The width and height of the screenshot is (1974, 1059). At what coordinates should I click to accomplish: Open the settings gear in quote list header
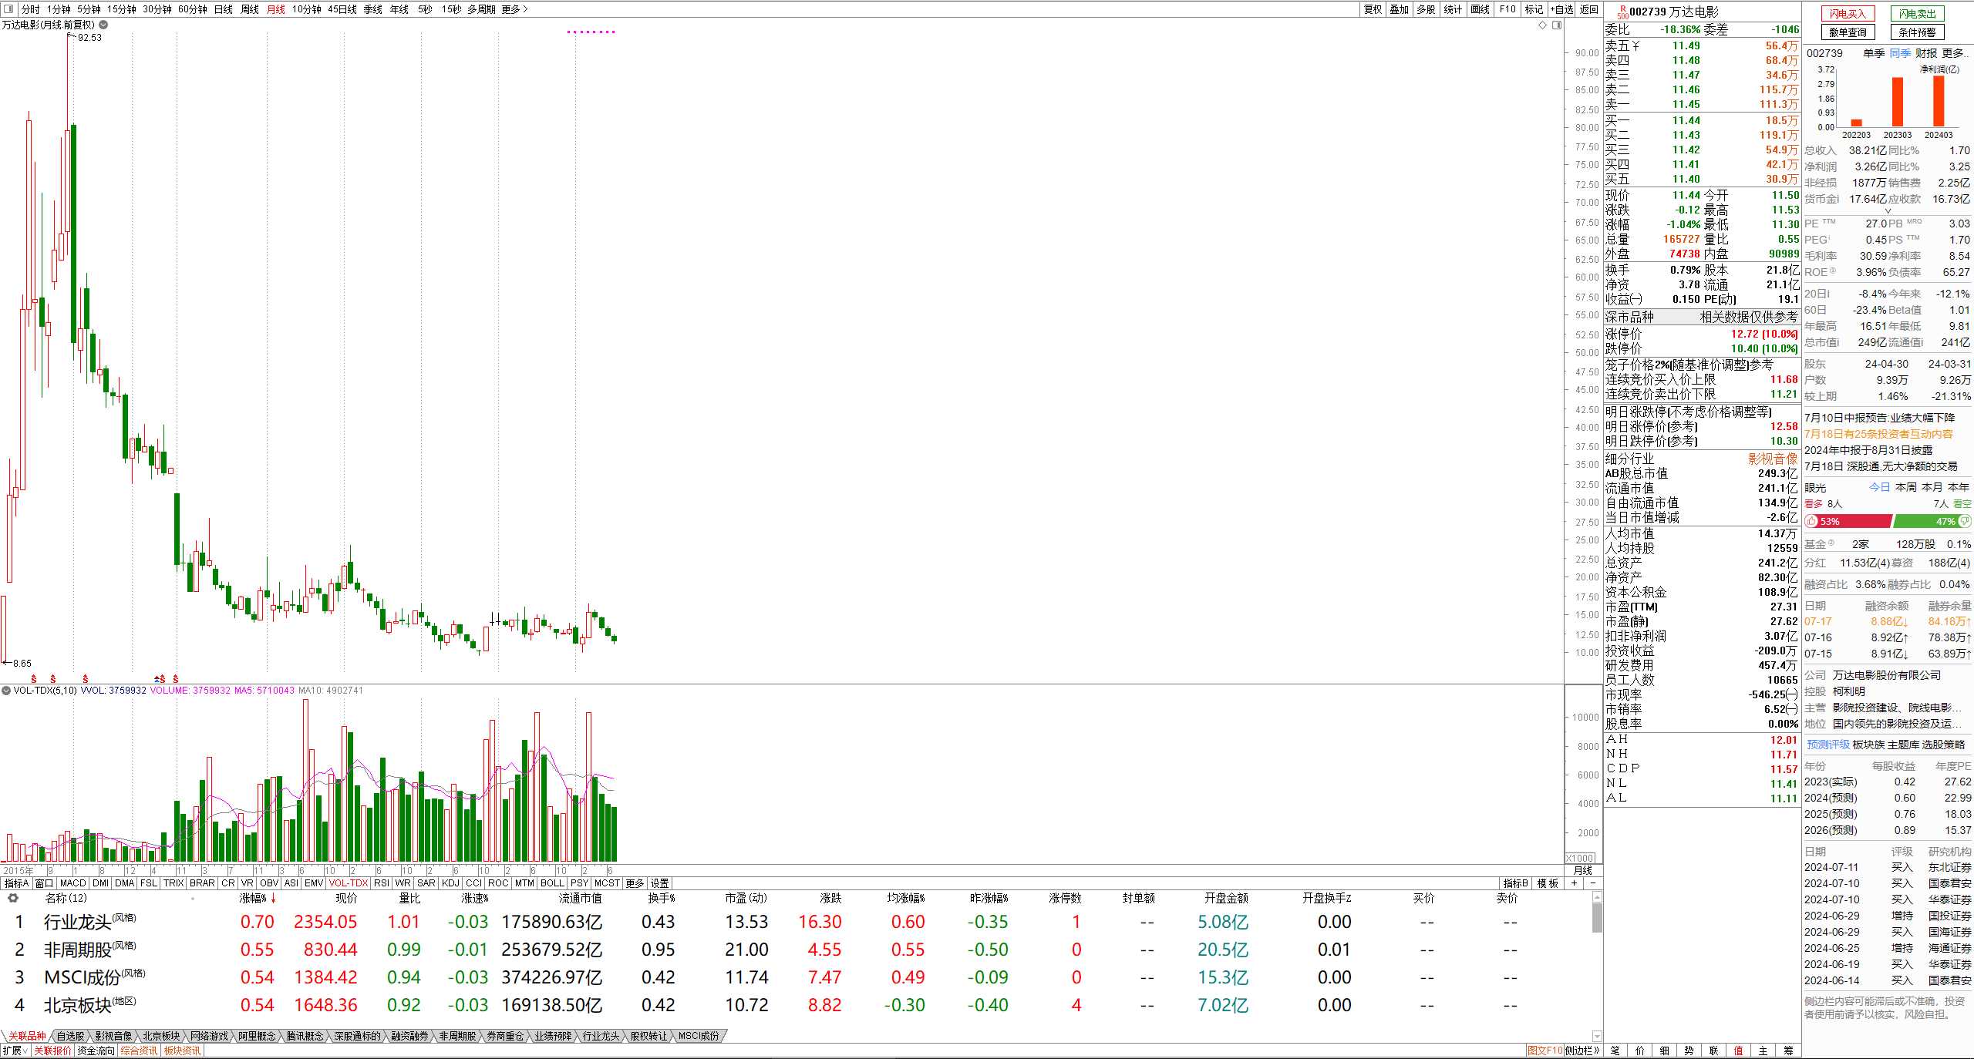[x=12, y=898]
